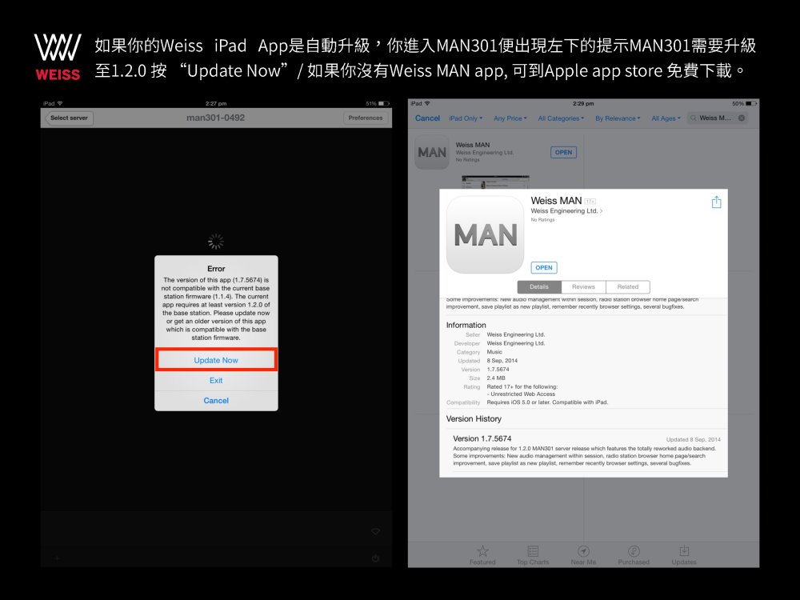Click the Weiss logo in slide header

coord(58,57)
